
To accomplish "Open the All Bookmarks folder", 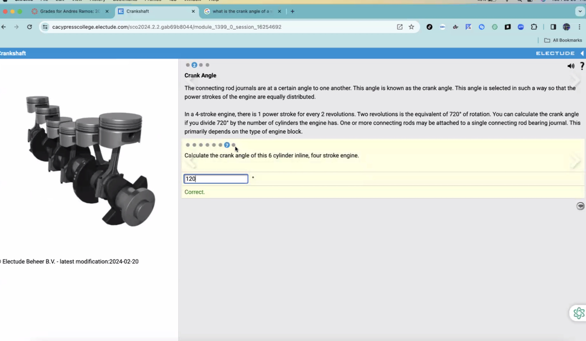I will click(x=563, y=40).
